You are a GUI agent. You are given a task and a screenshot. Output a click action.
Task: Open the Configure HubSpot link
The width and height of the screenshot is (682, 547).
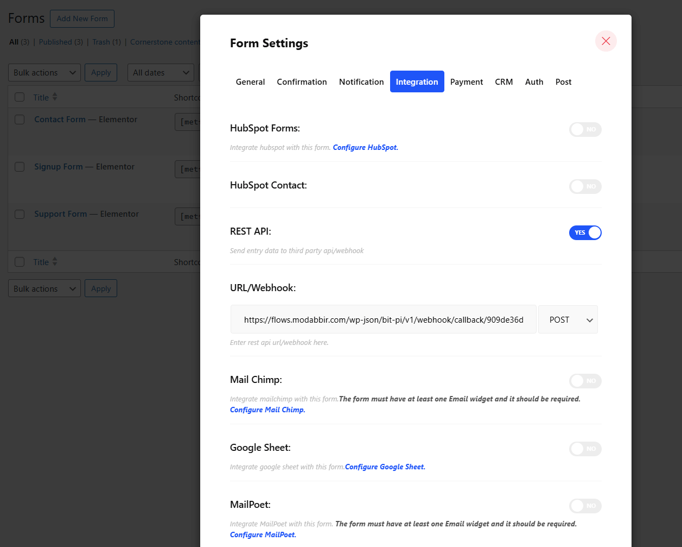tap(366, 147)
